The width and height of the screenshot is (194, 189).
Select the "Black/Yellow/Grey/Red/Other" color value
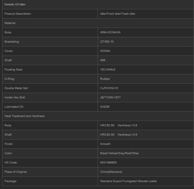pyautogui.click(x=119, y=153)
